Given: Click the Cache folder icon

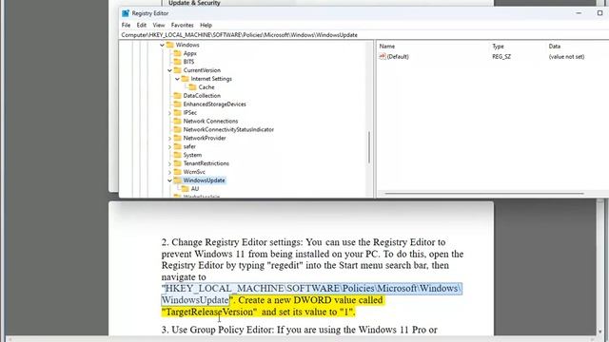Looking at the screenshot, I should [192, 87].
